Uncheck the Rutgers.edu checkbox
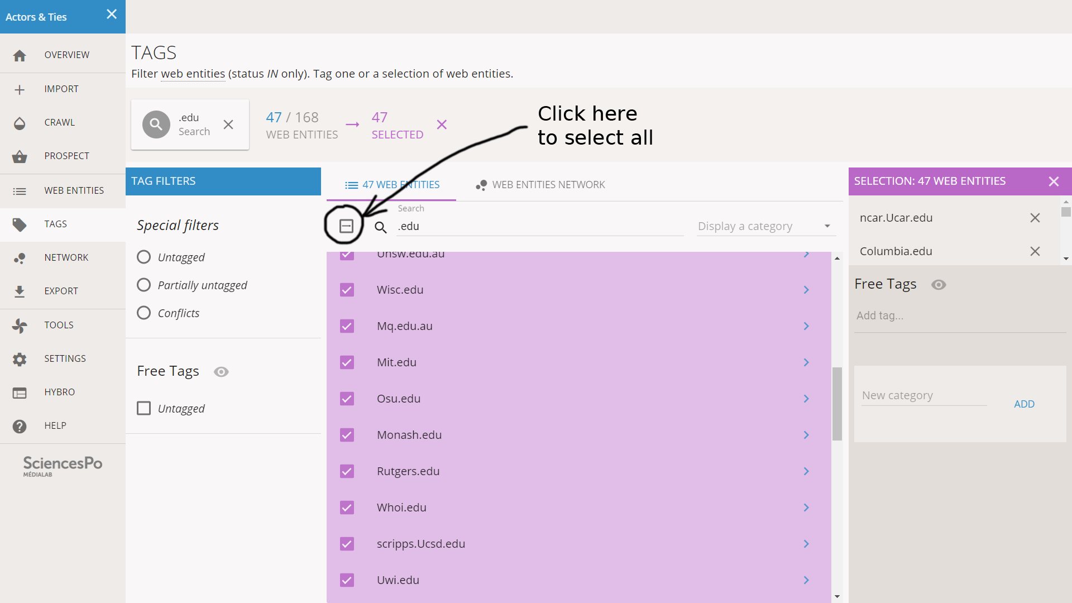The width and height of the screenshot is (1072, 603). click(x=347, y=471)
